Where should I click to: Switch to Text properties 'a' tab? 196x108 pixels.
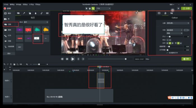point(165,13)
